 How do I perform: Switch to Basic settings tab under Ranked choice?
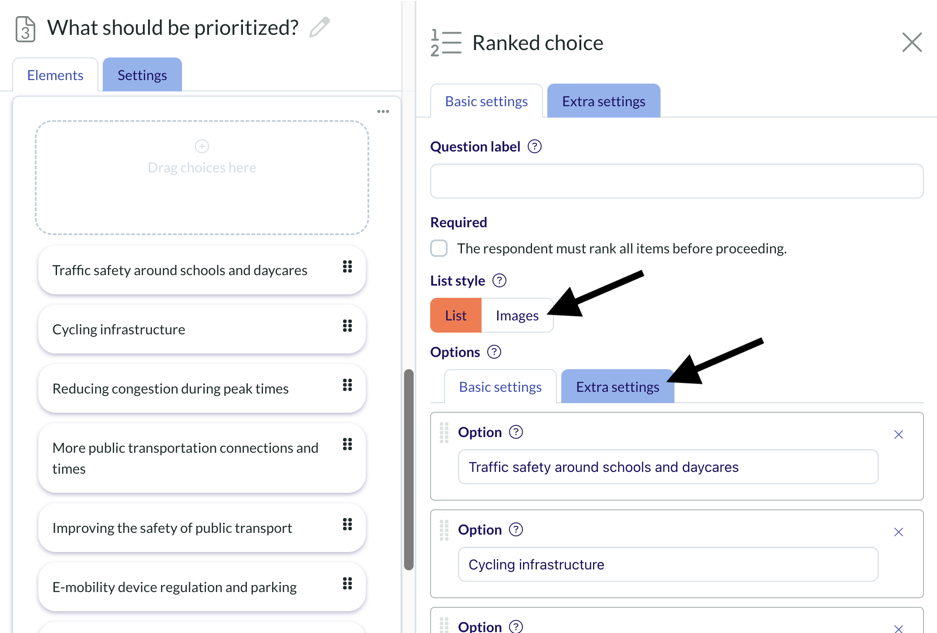tap(486, 101)
